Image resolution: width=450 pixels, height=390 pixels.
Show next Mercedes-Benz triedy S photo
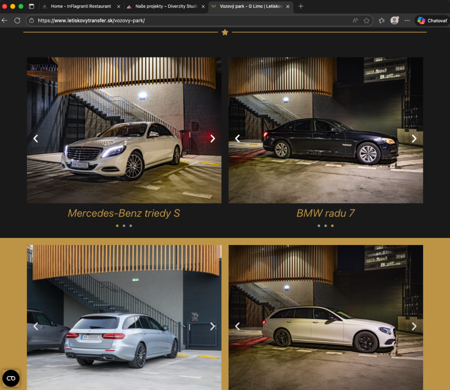(x=213, y=138)
